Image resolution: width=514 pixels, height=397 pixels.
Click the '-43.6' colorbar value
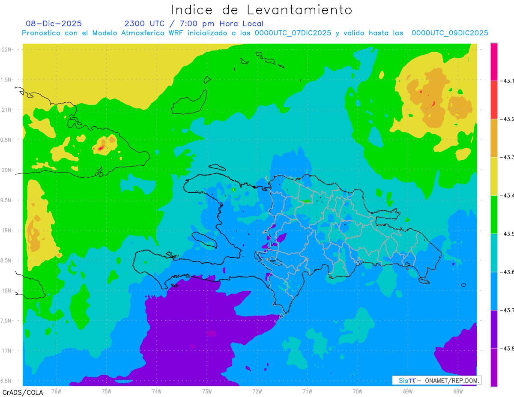coord(508,272)
